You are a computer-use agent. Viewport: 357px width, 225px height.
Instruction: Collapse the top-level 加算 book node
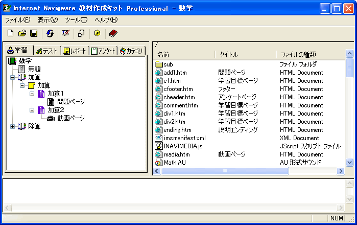tap(13, 77)
